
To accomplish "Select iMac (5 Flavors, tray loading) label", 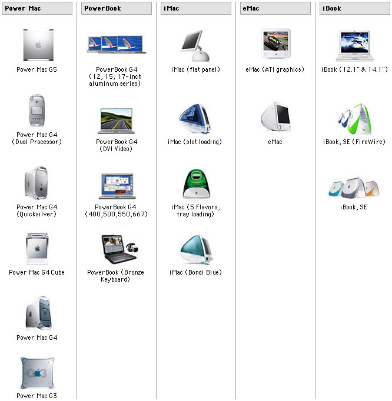I will (x=195, y=210).
